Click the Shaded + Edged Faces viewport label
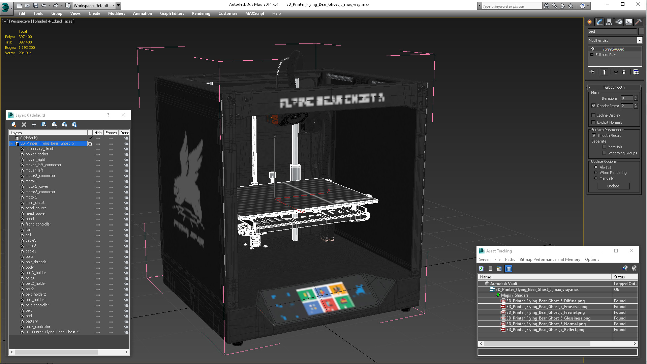The height and width of the screenshot is (364, 647). [x=54, y=21]
